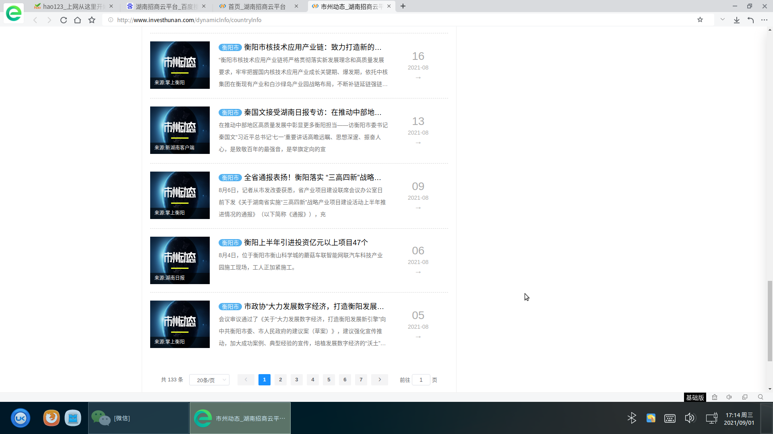Open the browser more options menu

pyautogui.click(x=764, y=20)
